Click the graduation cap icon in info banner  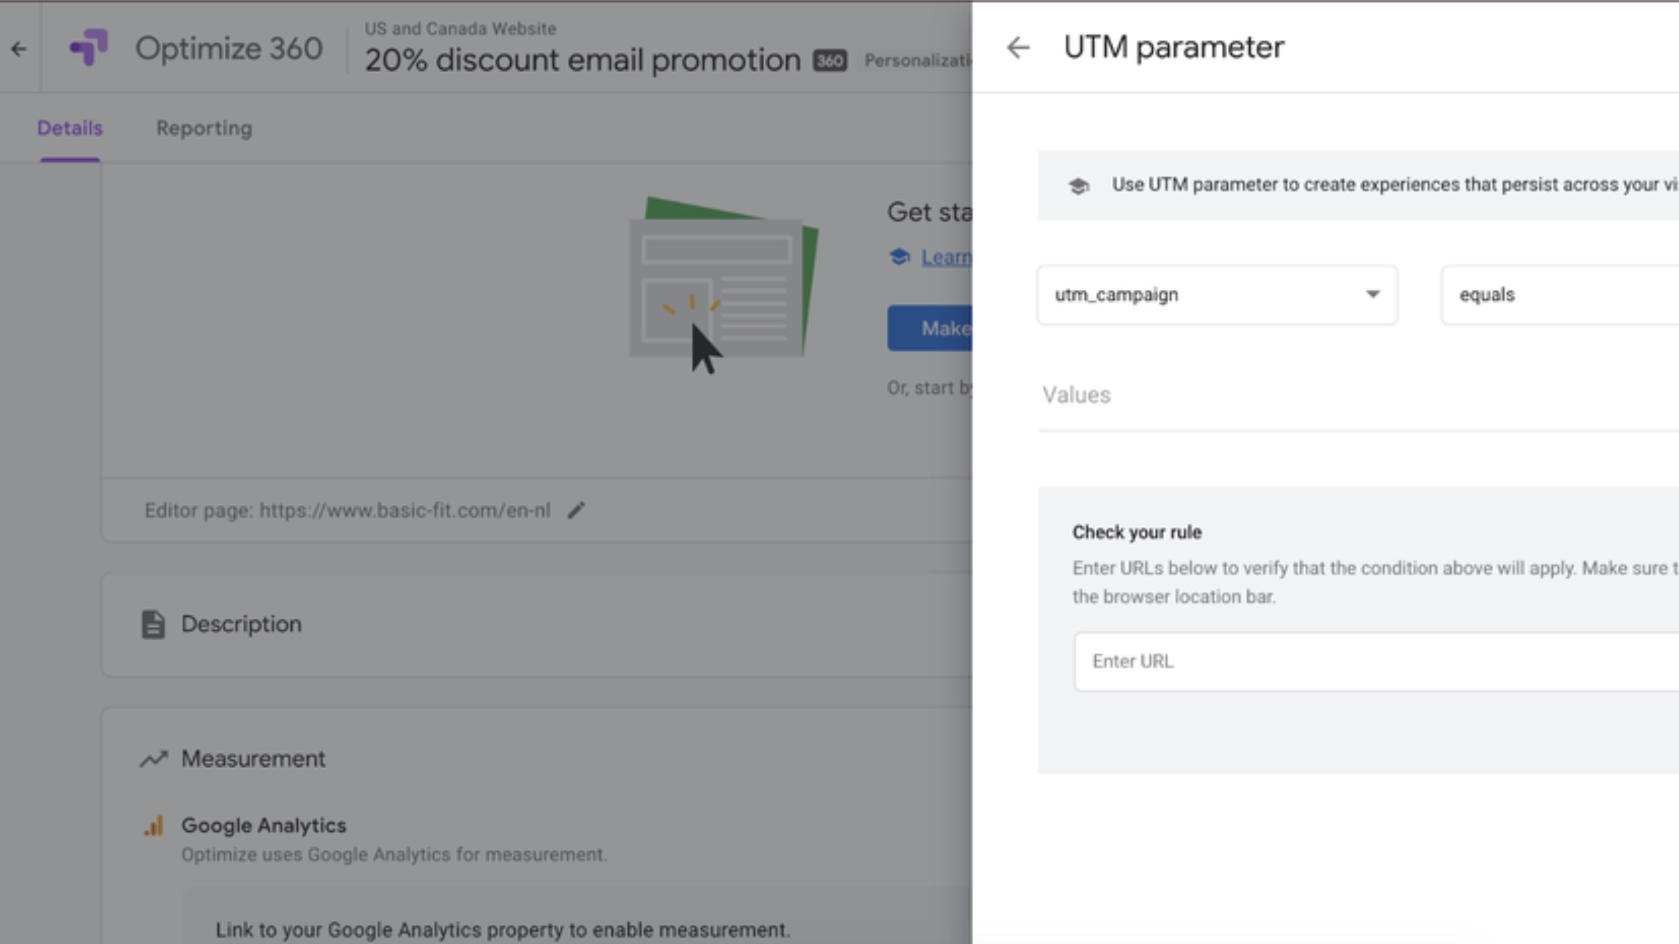1079,186
